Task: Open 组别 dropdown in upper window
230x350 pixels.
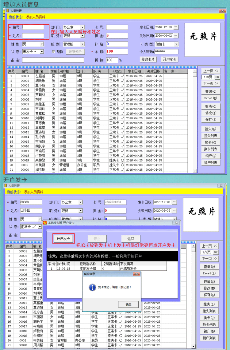Action: click(82, 44)
